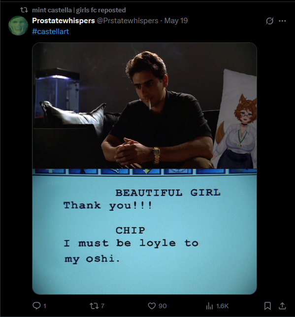295x317 pixels.
Task: View post analytics bar chart icon
Action: [209, 306]
